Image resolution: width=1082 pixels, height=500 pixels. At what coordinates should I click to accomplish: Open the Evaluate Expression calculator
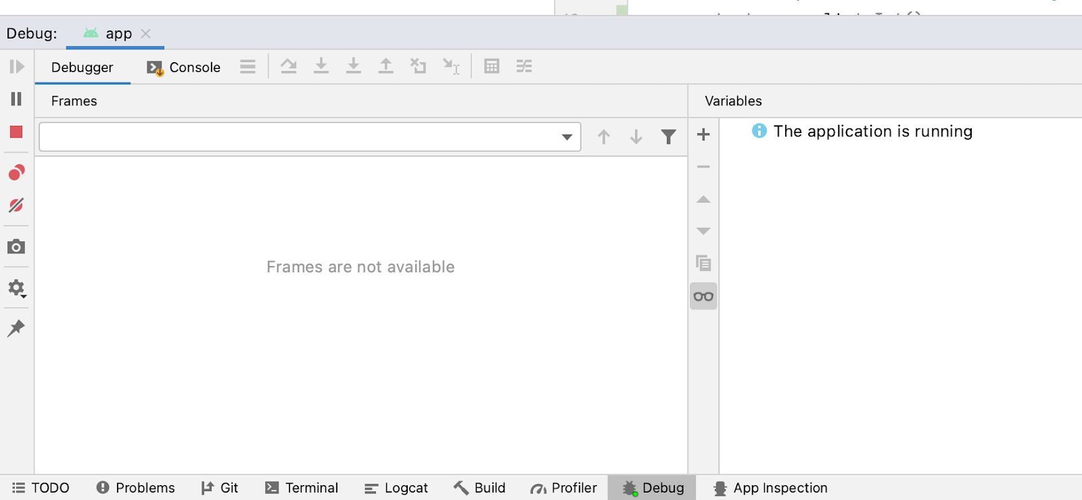[x=492, y=66]
